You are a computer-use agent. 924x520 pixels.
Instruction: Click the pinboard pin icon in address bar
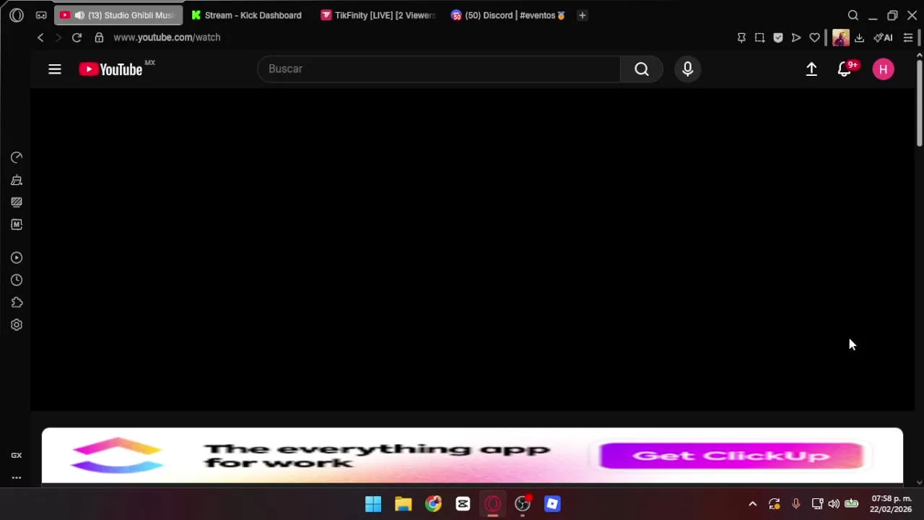(741, 38)
